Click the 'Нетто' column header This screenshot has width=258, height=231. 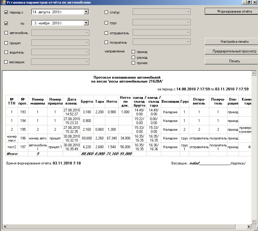point(112,101)
